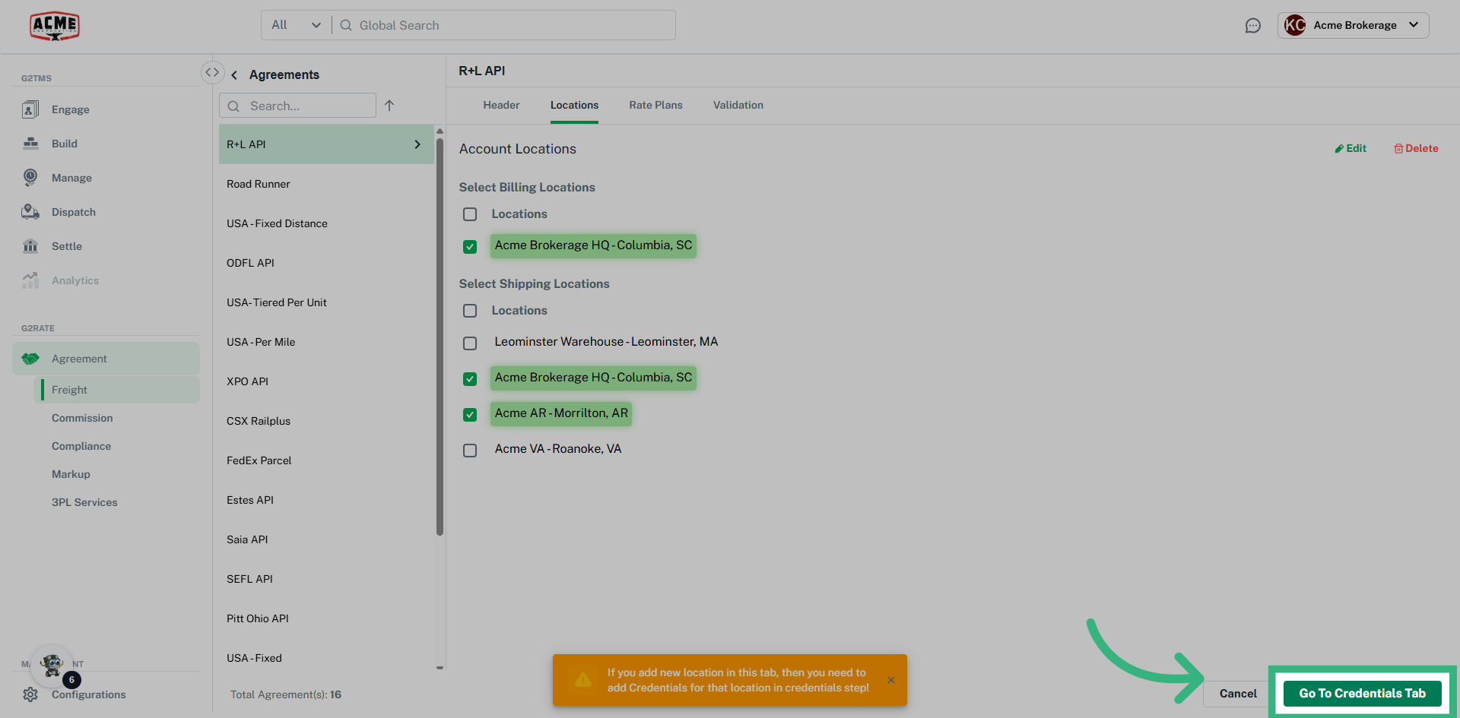Switch to the Rate Plans tab
The width and height of the screenshot is (1460, 718).
click(x=655, y=105)
